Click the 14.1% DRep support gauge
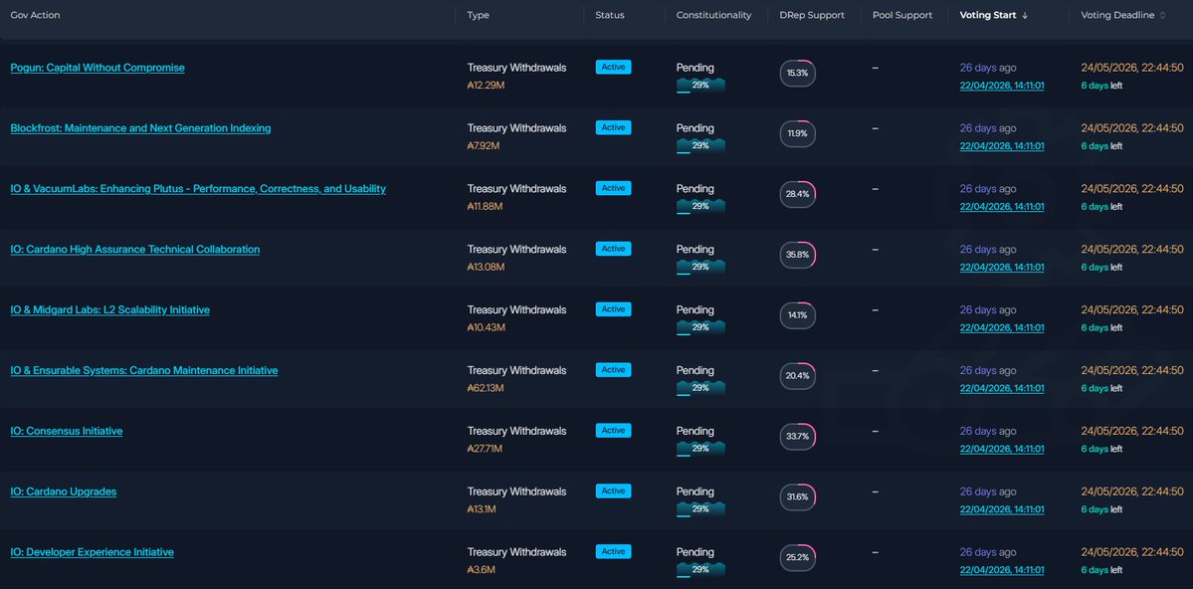 point(797,315)
